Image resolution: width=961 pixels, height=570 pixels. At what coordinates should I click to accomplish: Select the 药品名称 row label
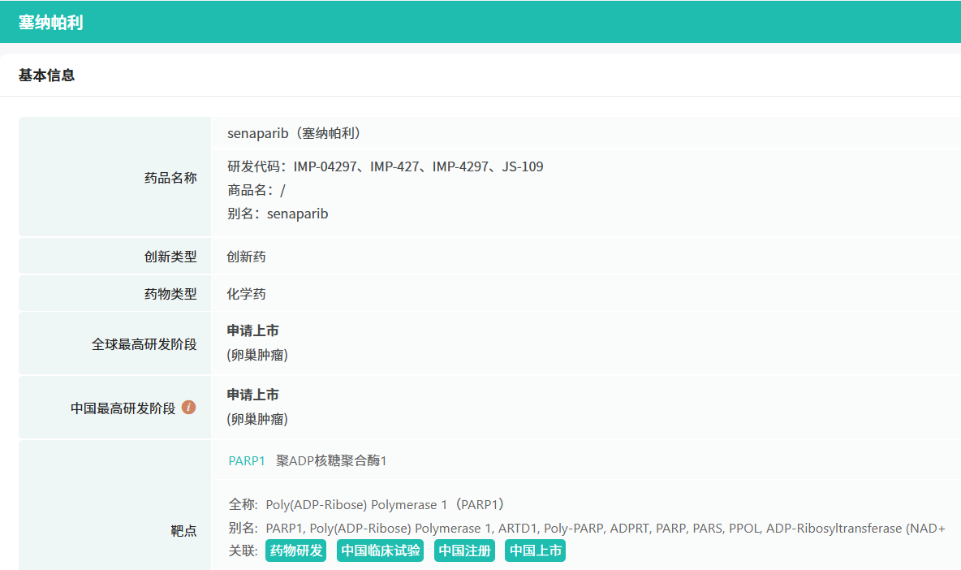coord(170,178)
